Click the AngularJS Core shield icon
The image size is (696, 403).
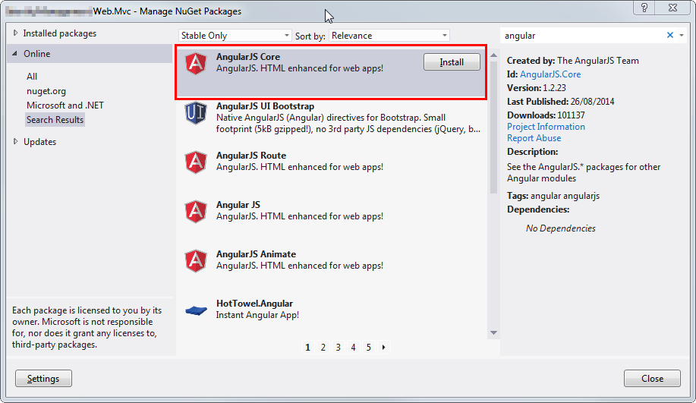click(x=196, y=64)
